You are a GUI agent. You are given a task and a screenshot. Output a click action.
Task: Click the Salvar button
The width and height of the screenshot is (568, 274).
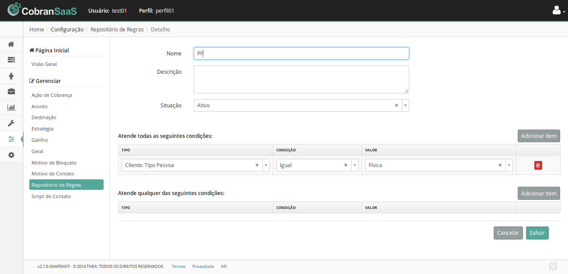(x=537, y=233)
